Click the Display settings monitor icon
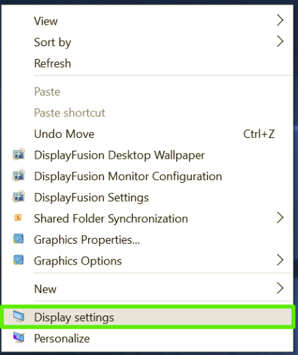The image size is (298, 355). (19, 316)
